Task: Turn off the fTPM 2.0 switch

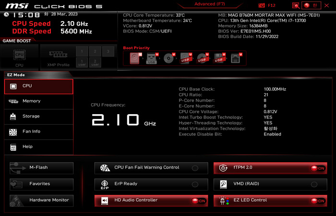Action: [x=318, y=168]
